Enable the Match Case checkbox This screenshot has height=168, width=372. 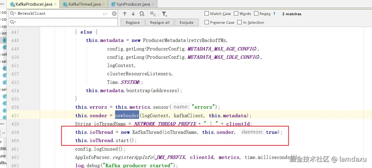pos(207,13)
